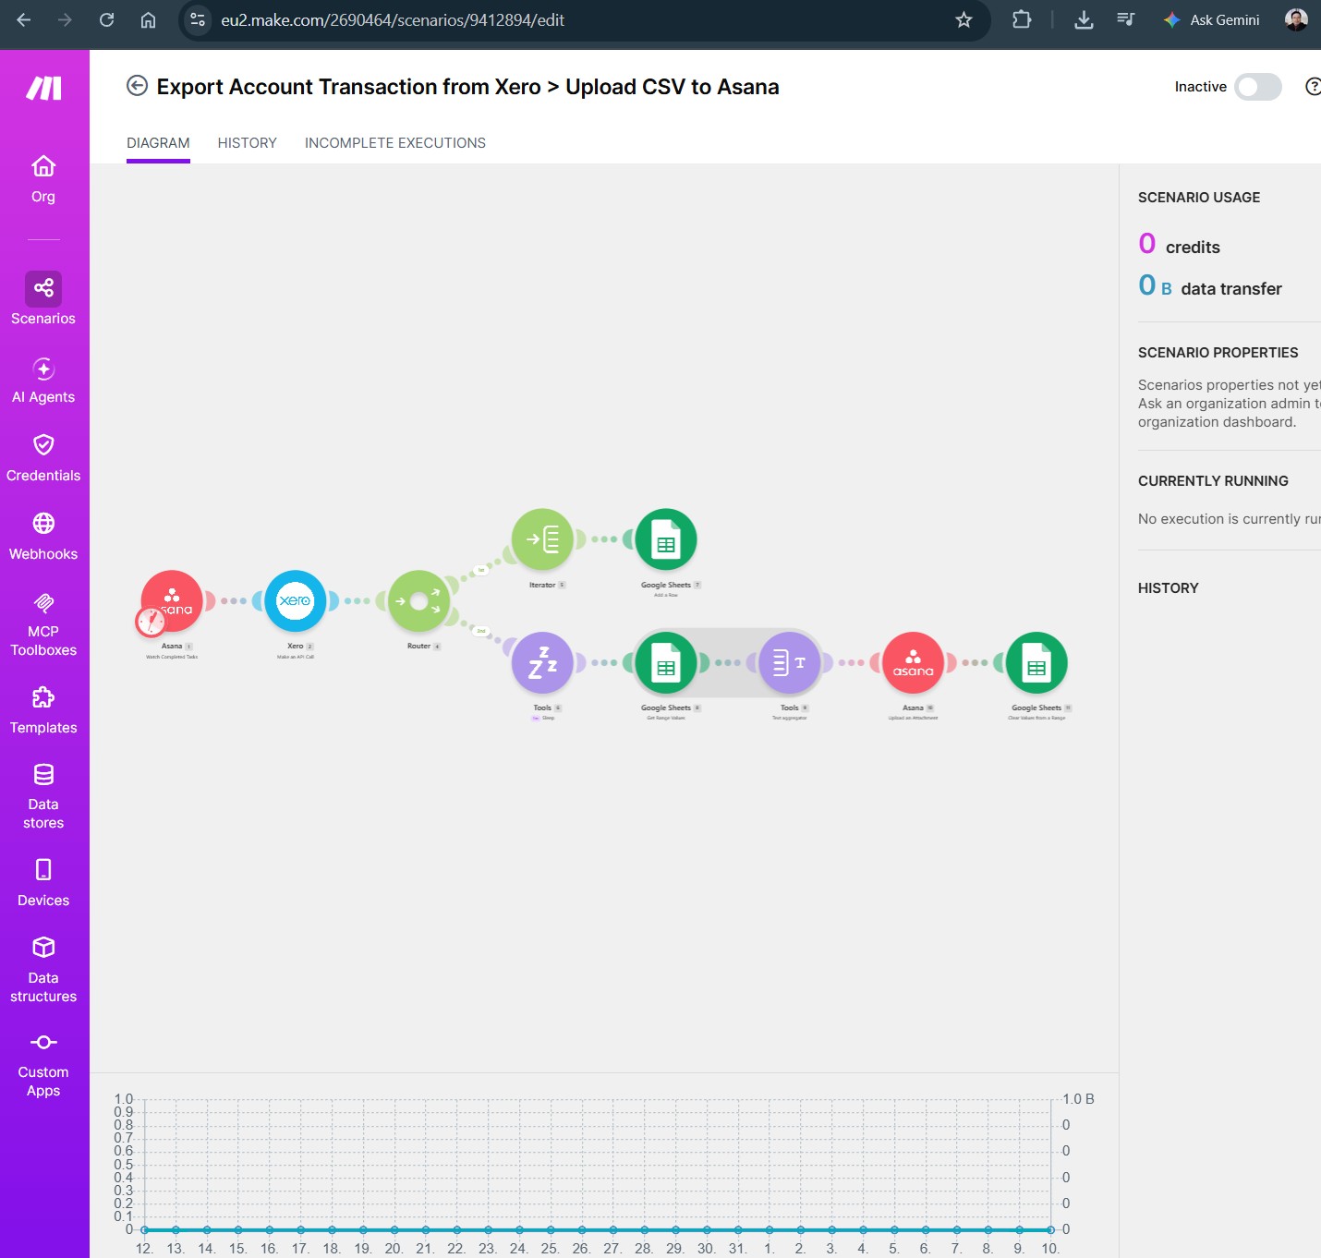Open browser downloads
Screen dimensions: 1321x1258
(1084, 19)
